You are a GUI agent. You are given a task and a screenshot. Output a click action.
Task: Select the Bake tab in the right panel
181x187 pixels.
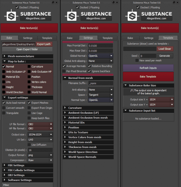(x=130, y=38)
